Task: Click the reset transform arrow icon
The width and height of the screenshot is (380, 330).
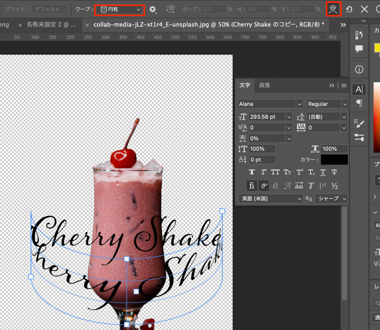Action: [349, 9]
